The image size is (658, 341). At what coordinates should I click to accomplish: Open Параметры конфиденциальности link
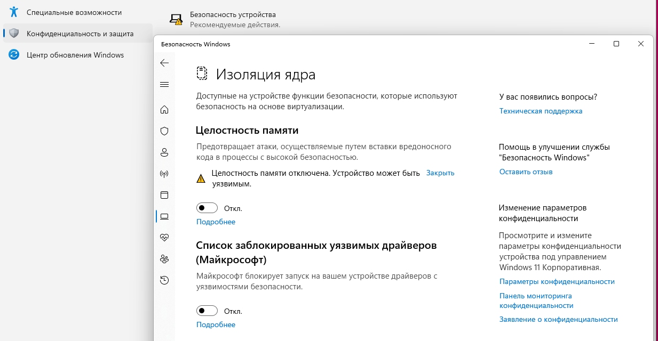tap(557, 282)
